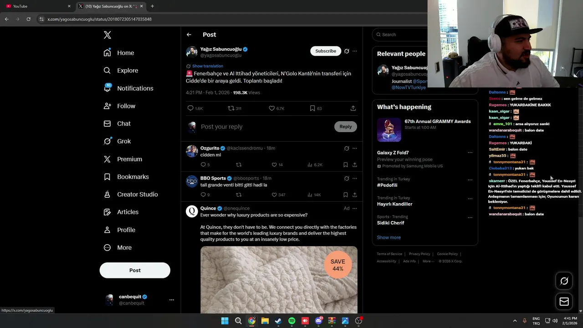The image size is (583, 328).
Task: Open floating messages button
Action: 564,302
